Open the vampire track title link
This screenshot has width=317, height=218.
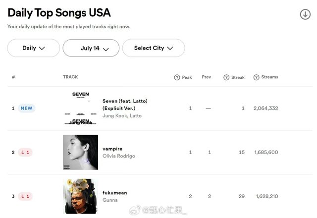point(112,149)
